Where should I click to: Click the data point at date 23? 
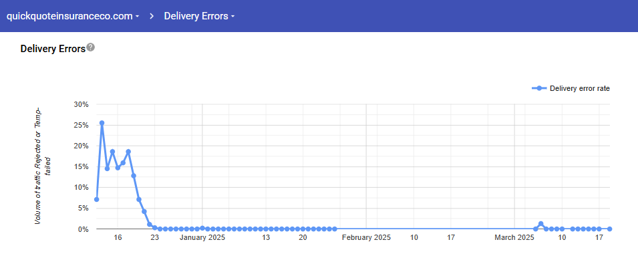154,228
